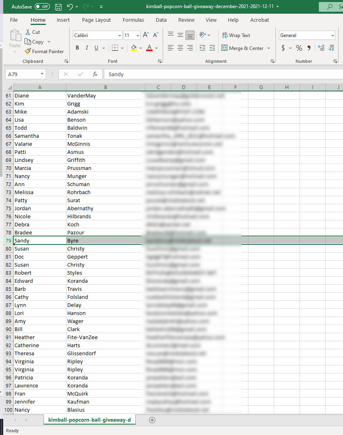Viewport: 343px width, 435px height.
Task: Apply Bold formatting
Action: (x=77, y=48)
